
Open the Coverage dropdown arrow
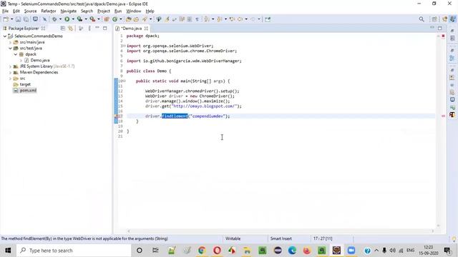86,19
